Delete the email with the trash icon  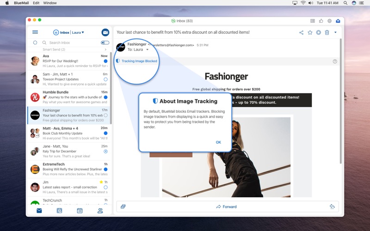click(x=327, y=32)
